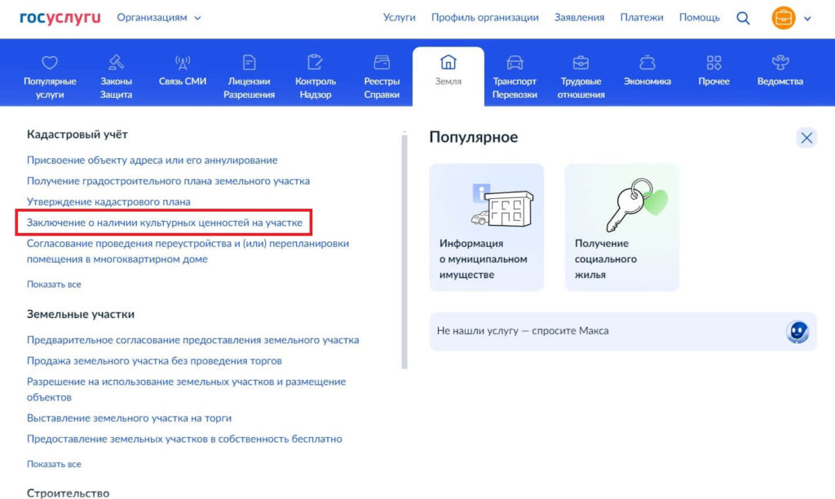Viewport: 835px width, 499px height.
Task: Select the Реестры Справки drawer icon
Action: point(382,62)
